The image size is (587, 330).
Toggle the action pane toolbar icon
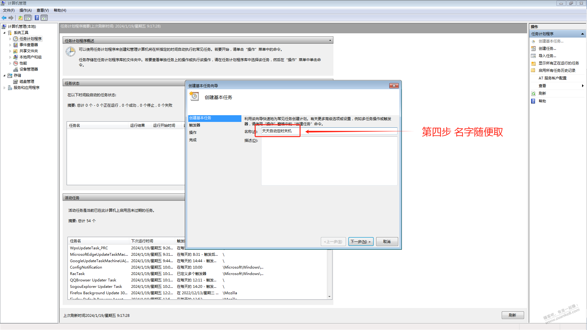click(44, 18)
